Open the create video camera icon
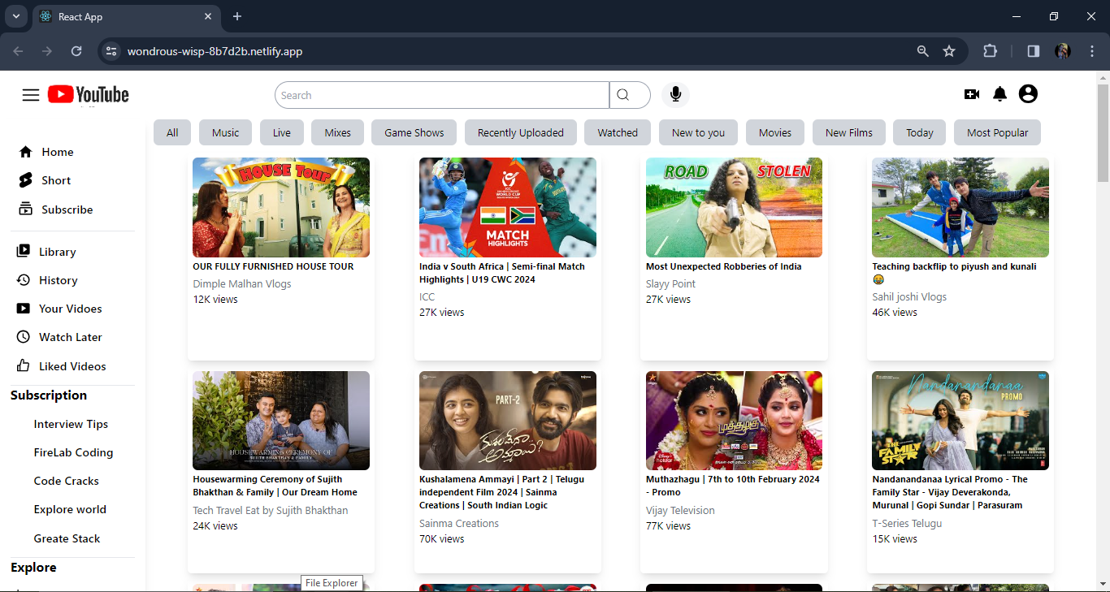The image size is (1110, 592). (972, 94)
